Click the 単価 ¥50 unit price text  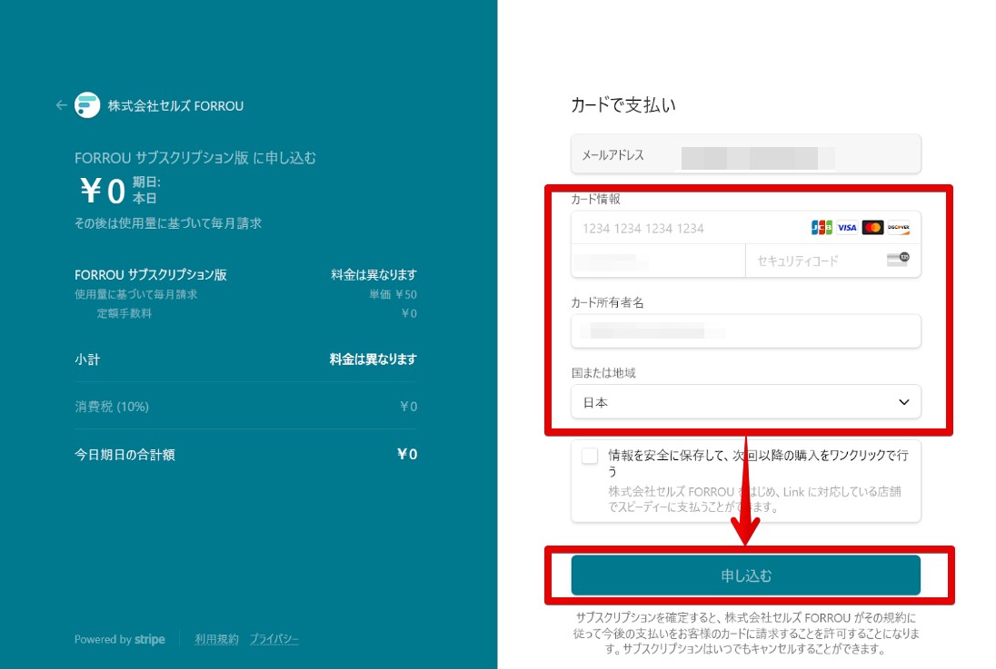(x=393, y=294)
